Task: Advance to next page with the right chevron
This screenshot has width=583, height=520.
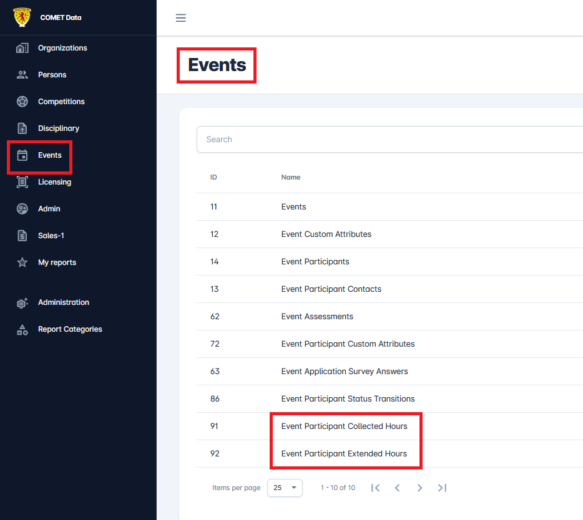Action: point(419,488)
